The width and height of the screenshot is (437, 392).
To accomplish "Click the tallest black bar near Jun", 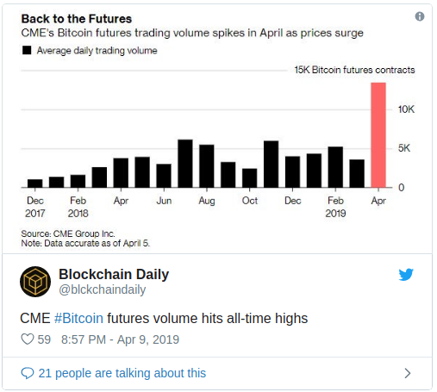I will tap(185, 164).
